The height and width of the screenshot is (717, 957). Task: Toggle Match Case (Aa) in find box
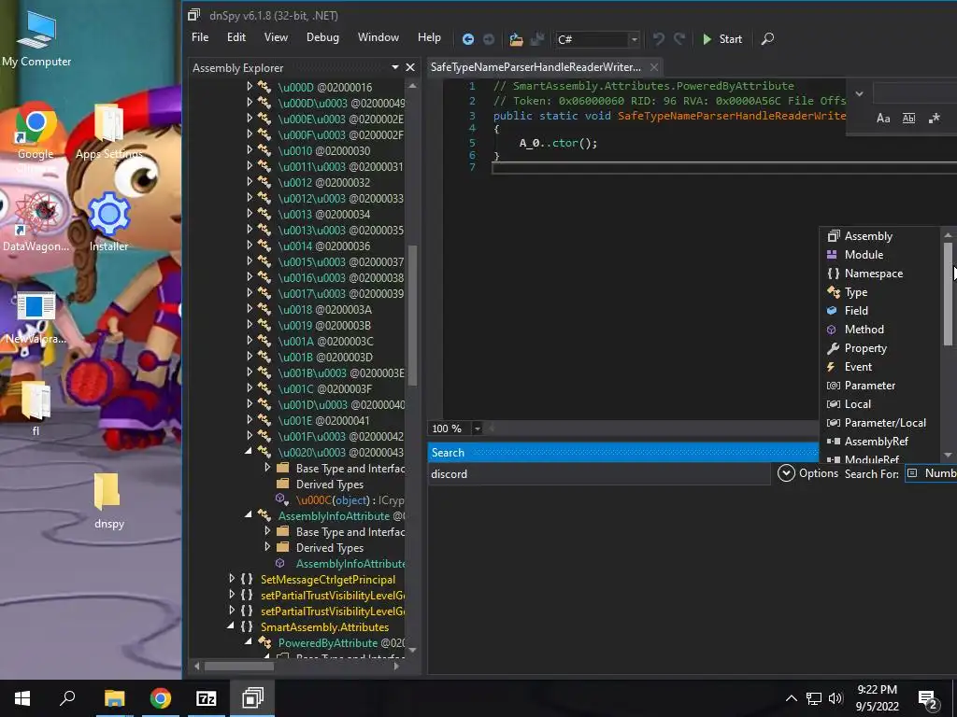pos(883,119)
